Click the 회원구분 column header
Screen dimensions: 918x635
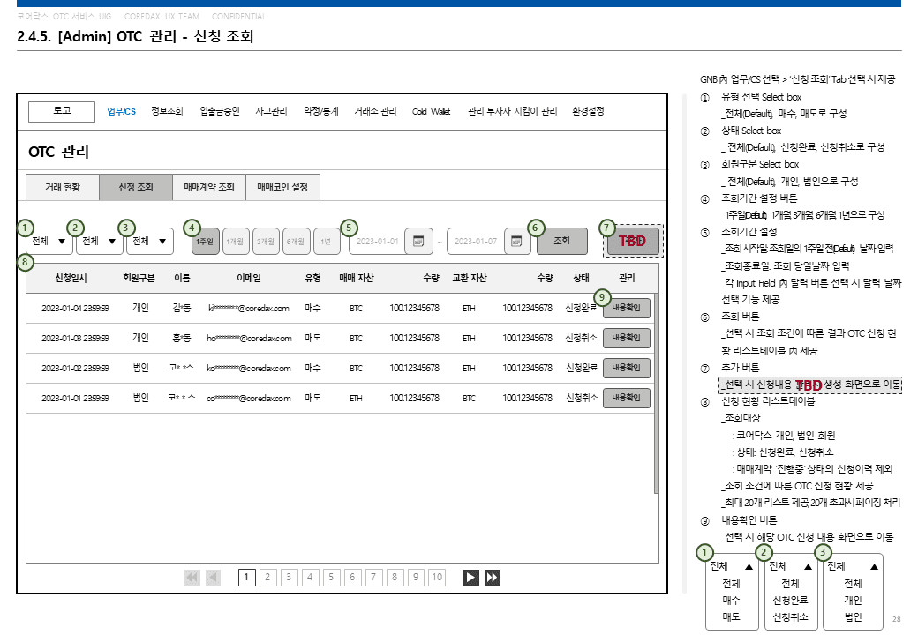pyautogui.click(x=139, y=279)
